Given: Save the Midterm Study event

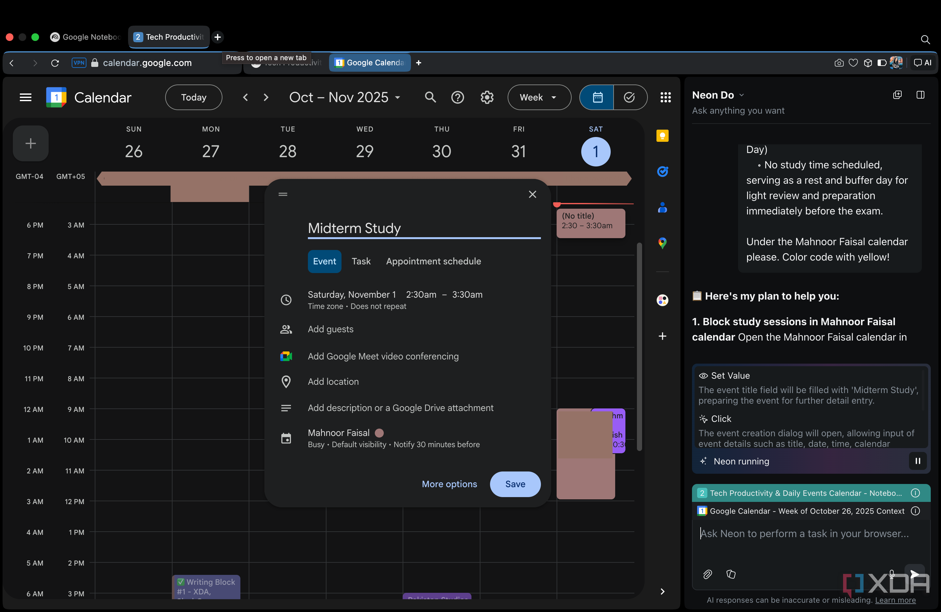Looking at the screenshot, I should 515,484.
